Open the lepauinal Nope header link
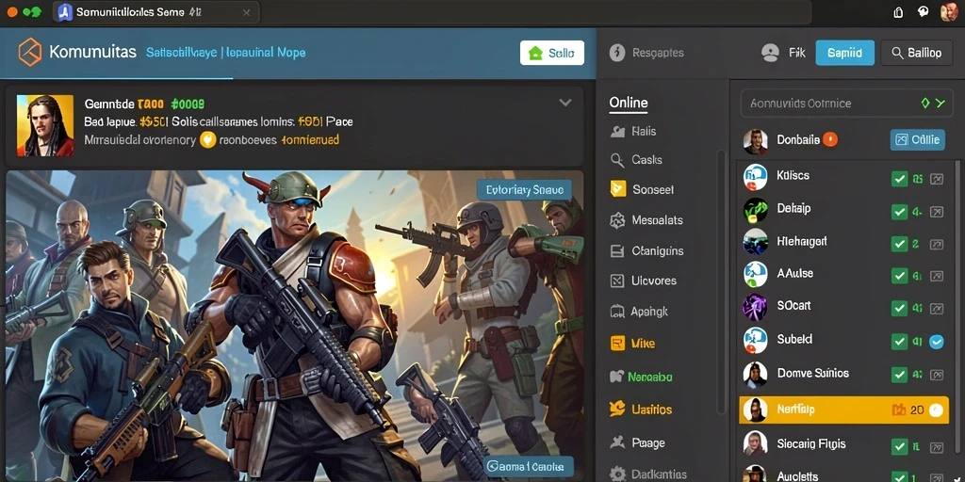This screenshot has width=965, height=482. point(266,53)
